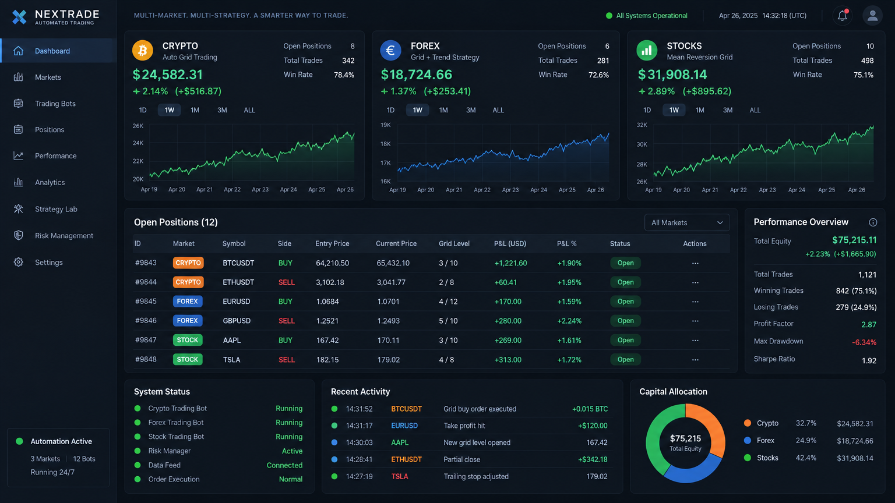Click the Open status badge for TSLA
The width and height of the screenshot is (895, 503).
pyautogui.click(x=626, y=359)
